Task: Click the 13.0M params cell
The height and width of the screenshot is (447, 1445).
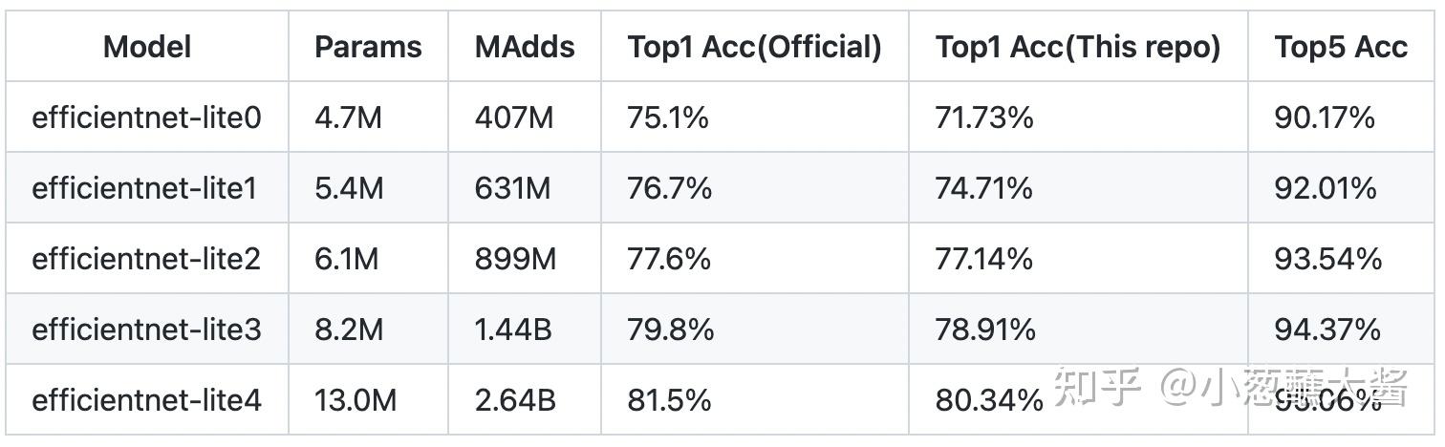Action: pyautogui.click(x=356, y=400)
